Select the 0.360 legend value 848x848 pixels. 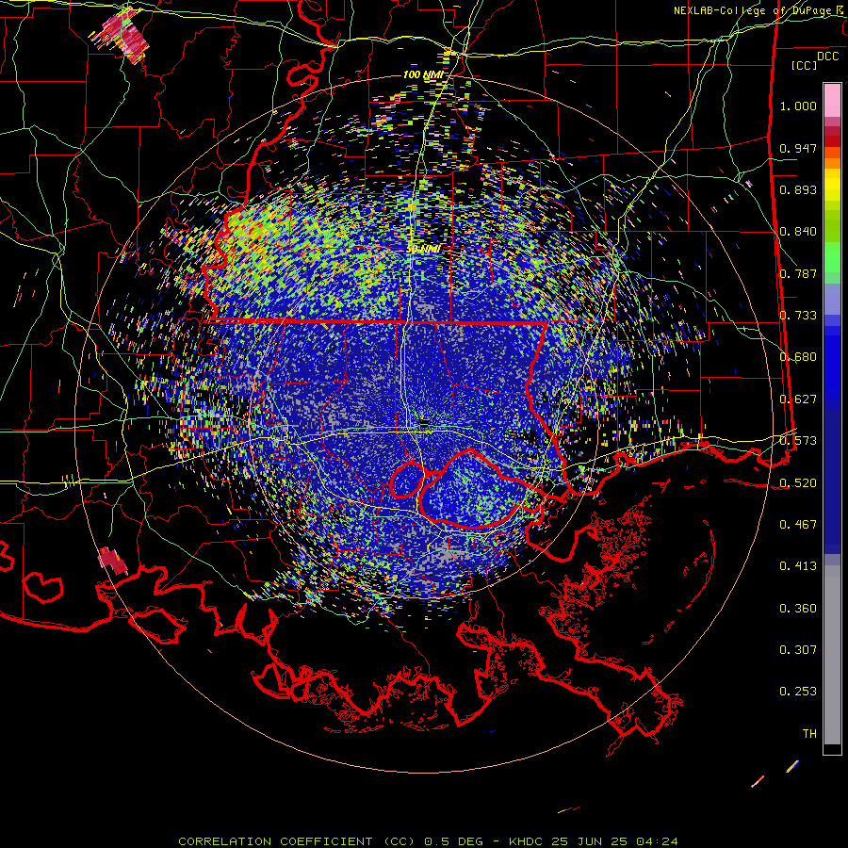798,608
